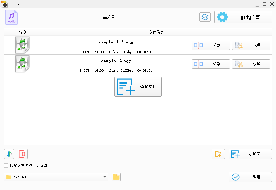Confirm with the 确定 button
Image resolution: width=276 pixels, height=190 pixels.
[250, 177]
